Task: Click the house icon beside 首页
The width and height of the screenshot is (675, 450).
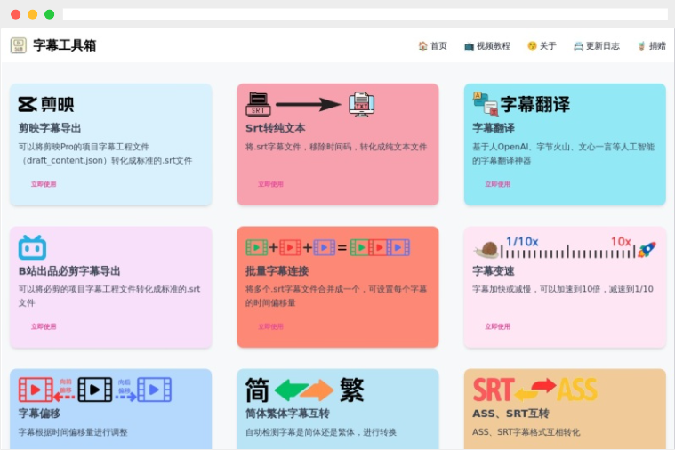Action: click(x=422, y=45)
